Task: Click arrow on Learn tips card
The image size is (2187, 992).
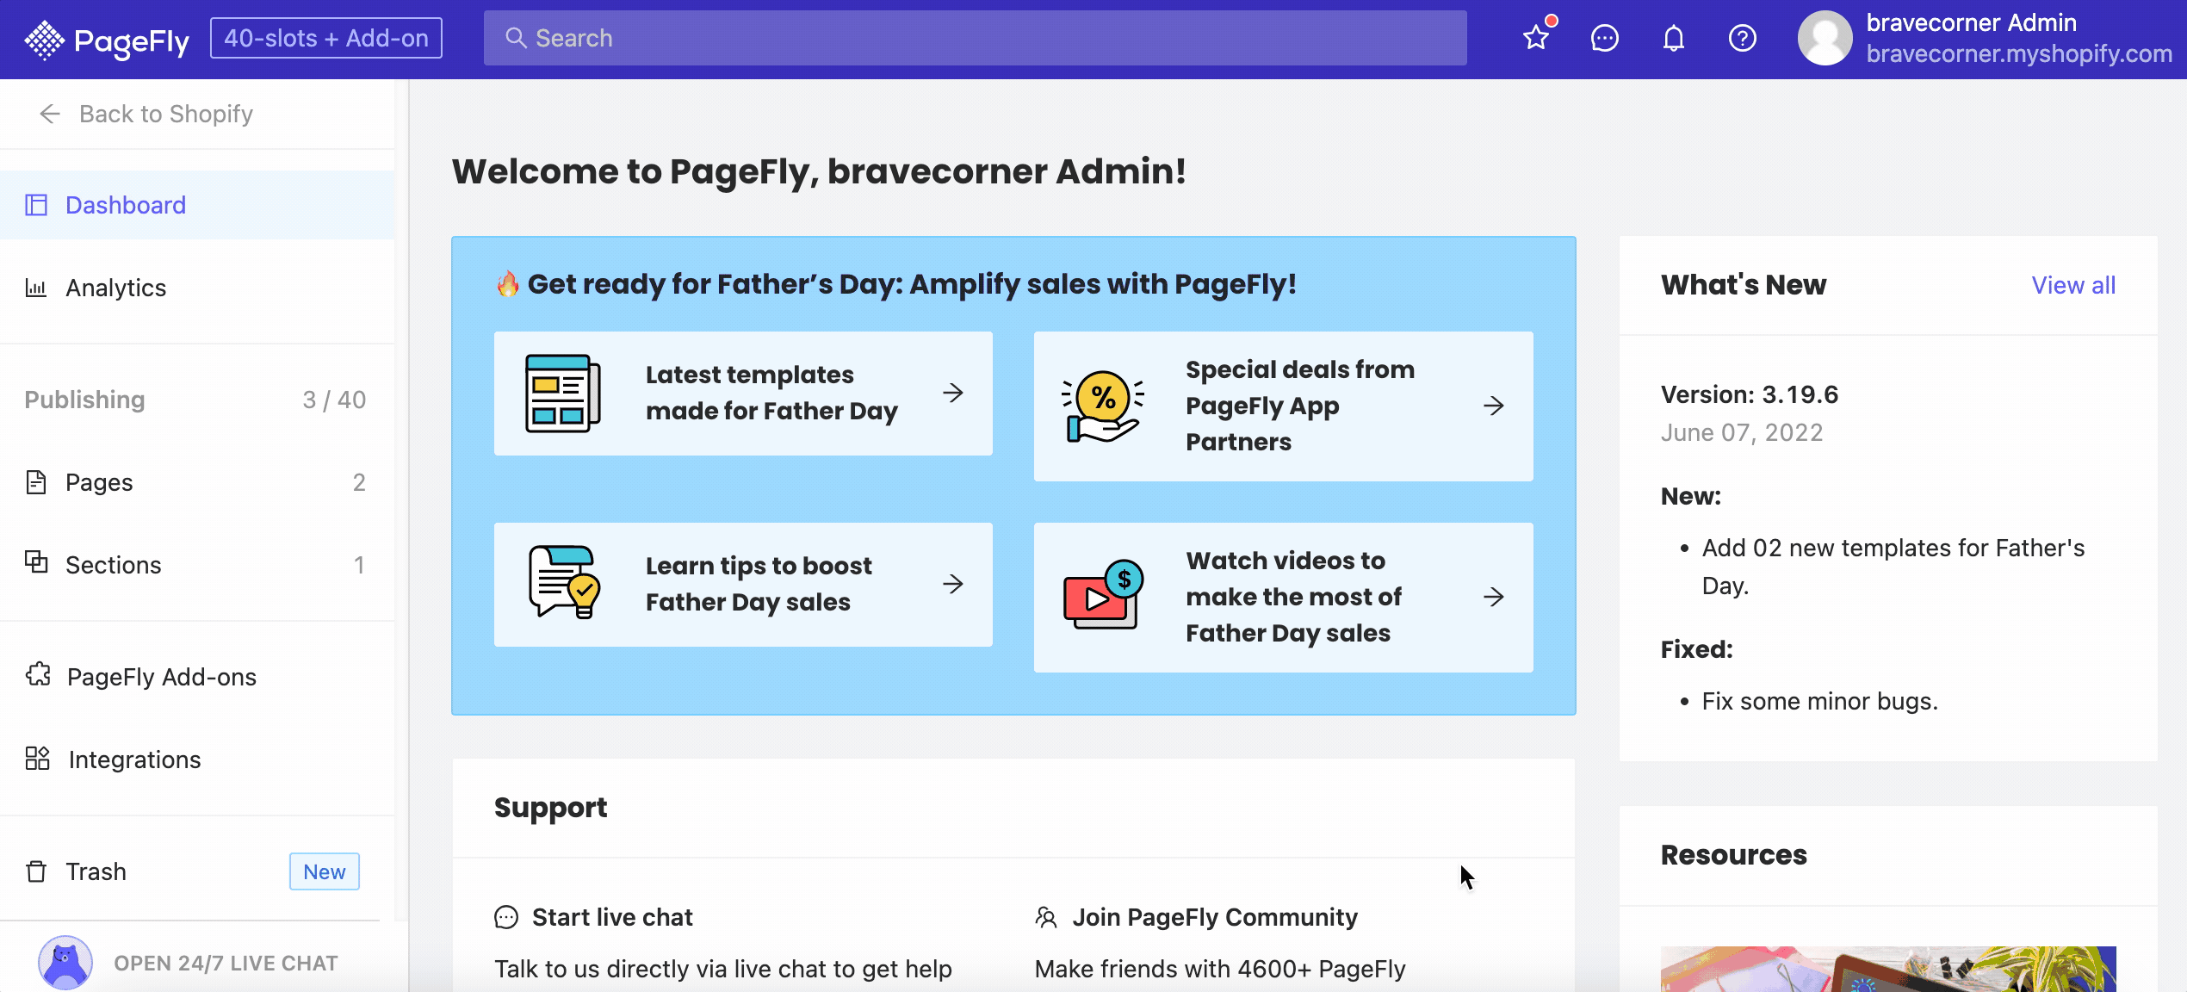Action: pyautogui.click(x=953, y=584)
